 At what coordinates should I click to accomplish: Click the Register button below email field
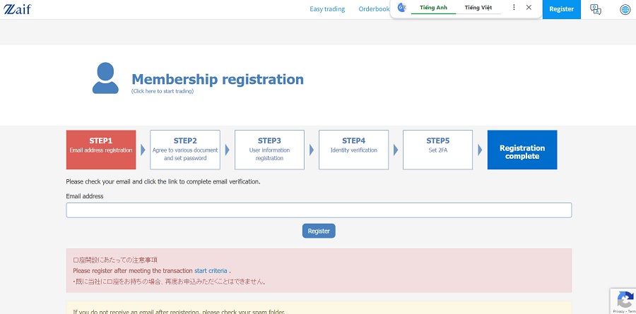(x=319, y=231)
